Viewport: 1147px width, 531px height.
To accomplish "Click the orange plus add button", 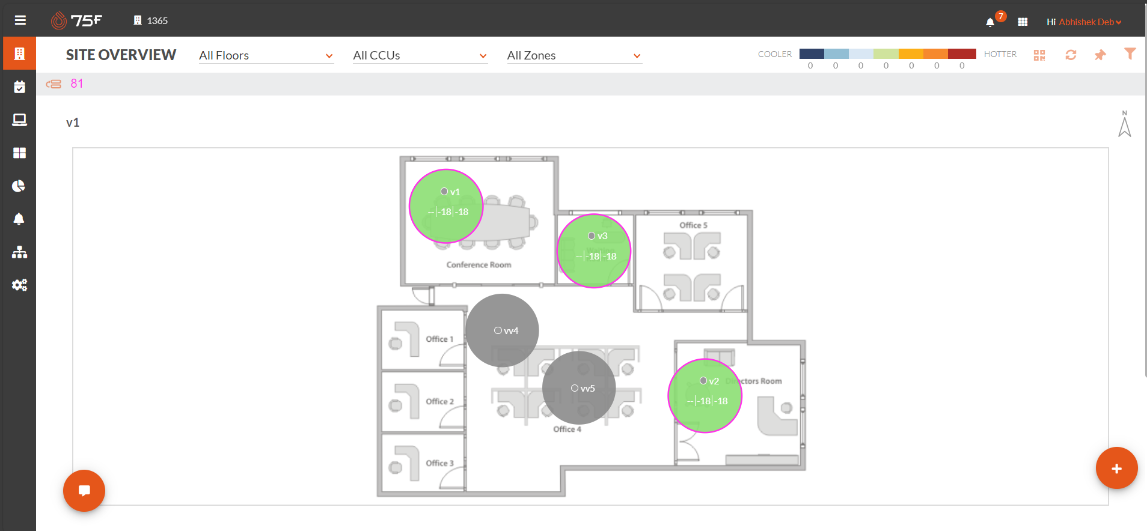I will point(1116,469).
